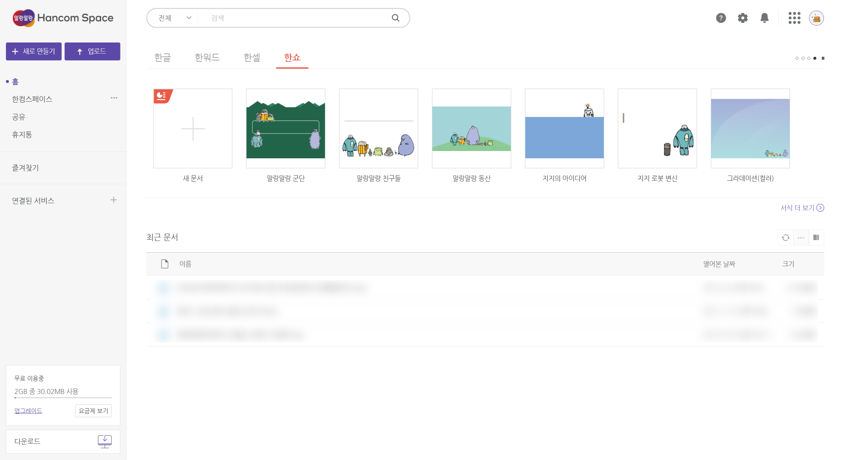844x460 pixels.
Task: Refresh the recent documents list
Action: point(785,238)
